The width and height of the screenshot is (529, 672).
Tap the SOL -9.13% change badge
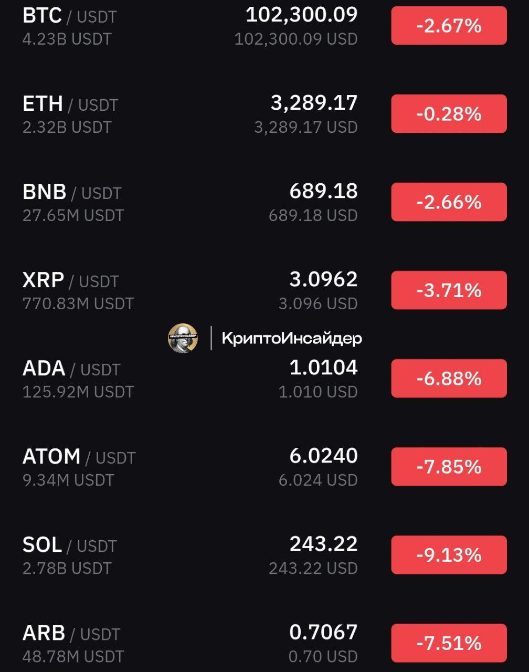449,555
